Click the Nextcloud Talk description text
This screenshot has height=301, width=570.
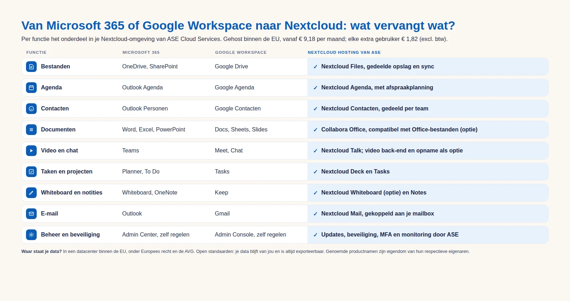[x=392, y=151]
